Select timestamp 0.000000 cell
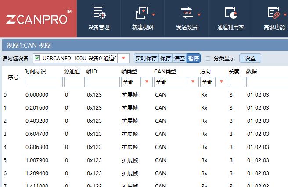 pos(37,95)
